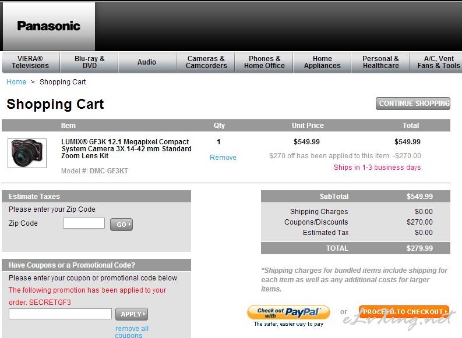Click the APPLY coupon button
Viewport: 462px width, 338px height.
click(x=132, y=314)
